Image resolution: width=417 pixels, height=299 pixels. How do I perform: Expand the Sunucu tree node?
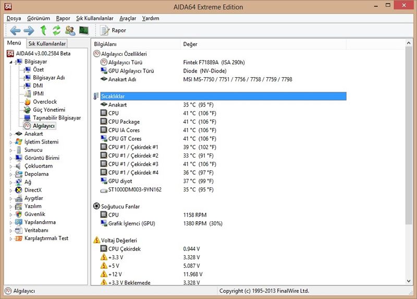pyautogui.click(x=11, y=150)
